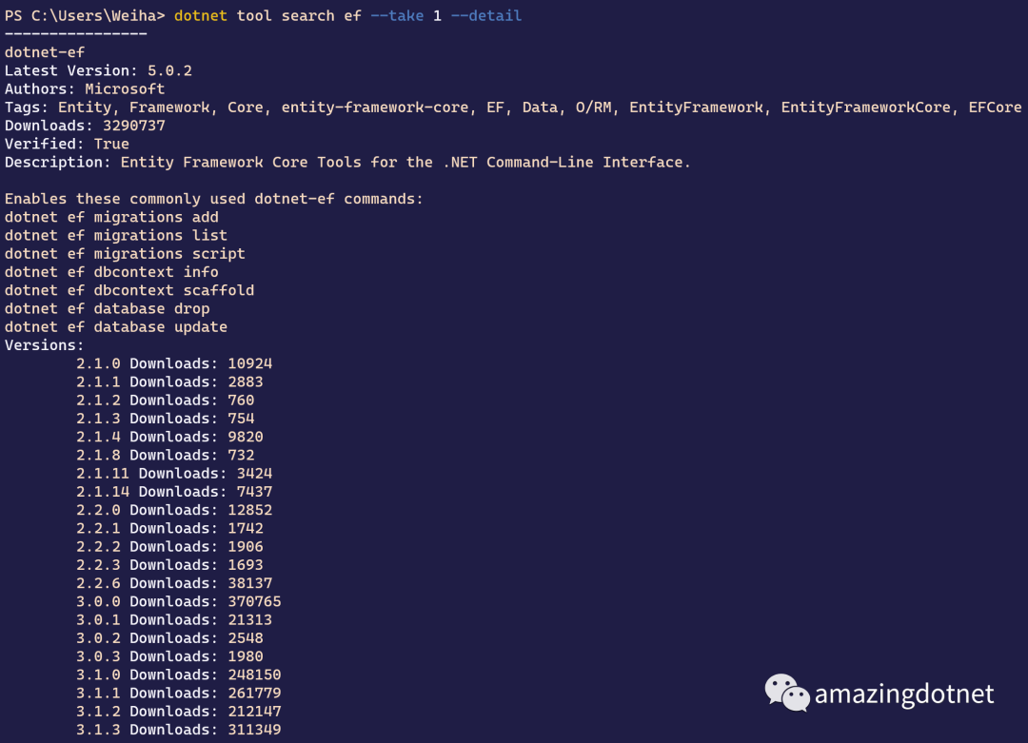The width and height of the screenshot is (1028, 743).
Task: Click the Description line text
Action: (347, 163)
